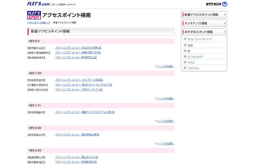Open Starbucks 新潟紫竹山店 link
255x167 pixels.
pyautogui.click(x=76, y=58)
